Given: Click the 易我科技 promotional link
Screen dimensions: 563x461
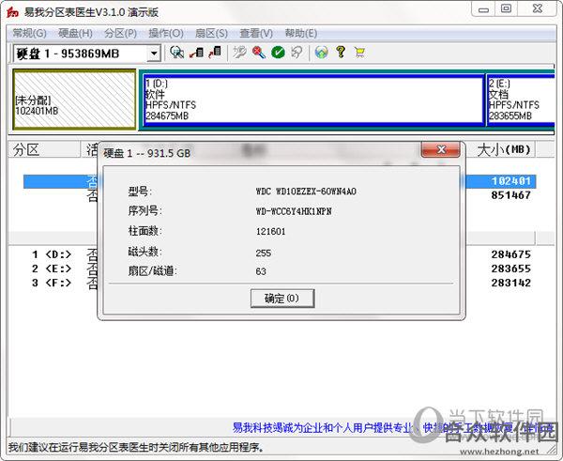Looking at the screenshot, I should (393, 427).
